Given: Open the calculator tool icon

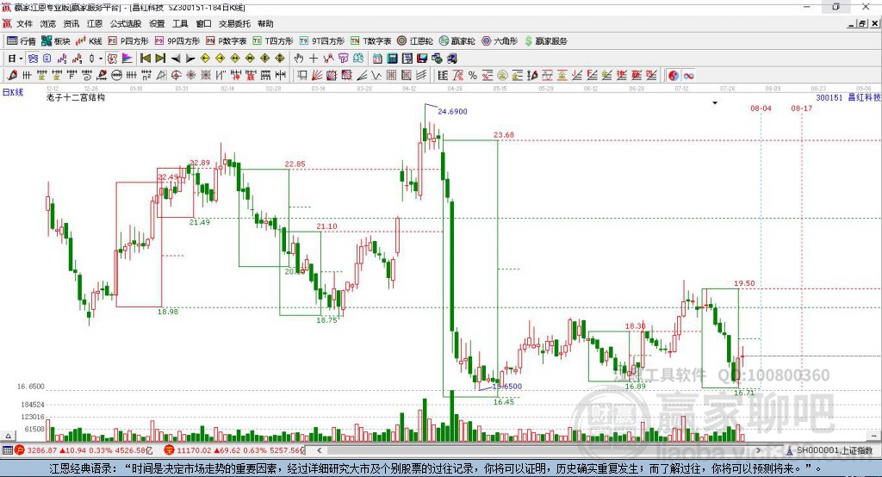Looking at the screenshot, I should click(x=393, y=59).
